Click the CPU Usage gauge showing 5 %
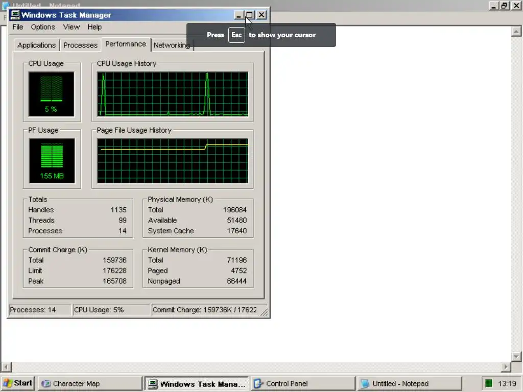Image resolution: width=523 pixels, height=392 pixels. coord(52,94)
